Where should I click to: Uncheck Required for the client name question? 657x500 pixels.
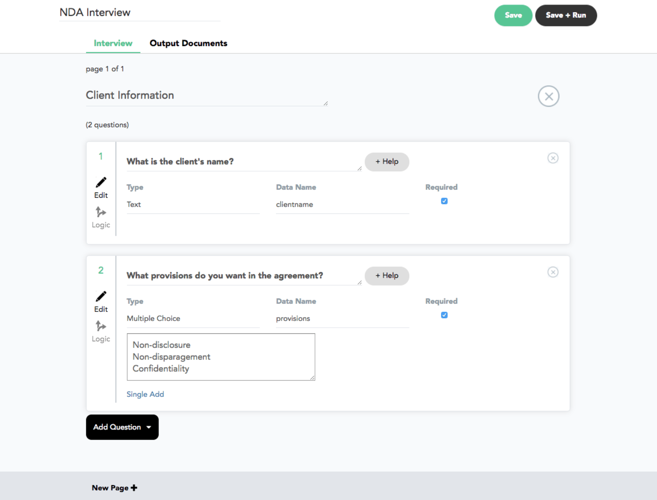(x=444, y=201)
